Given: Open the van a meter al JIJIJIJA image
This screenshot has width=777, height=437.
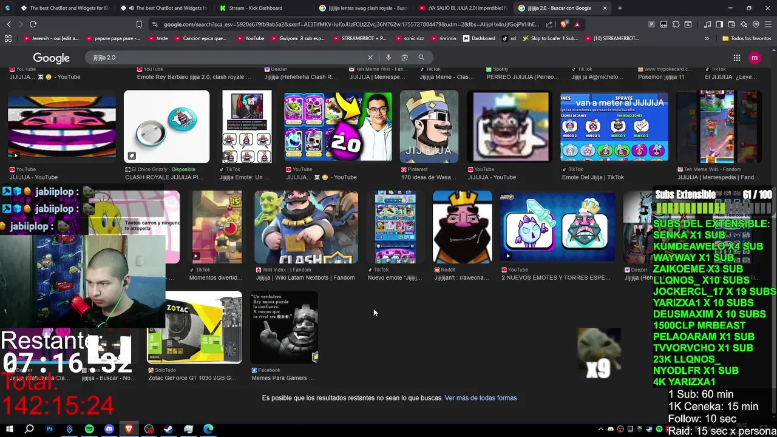Looking at the screenshot, I should (x=614, y=127).
